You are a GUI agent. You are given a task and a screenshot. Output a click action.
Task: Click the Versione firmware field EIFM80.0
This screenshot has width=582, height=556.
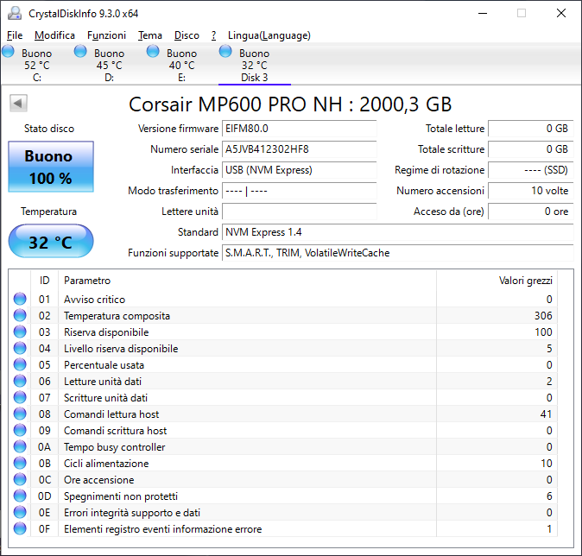pyautogui.click(x=299, y=129)
